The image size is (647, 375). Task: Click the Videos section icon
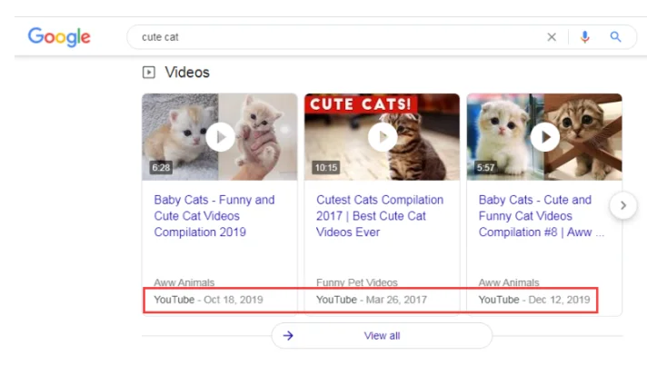click(x=149, y=73)
